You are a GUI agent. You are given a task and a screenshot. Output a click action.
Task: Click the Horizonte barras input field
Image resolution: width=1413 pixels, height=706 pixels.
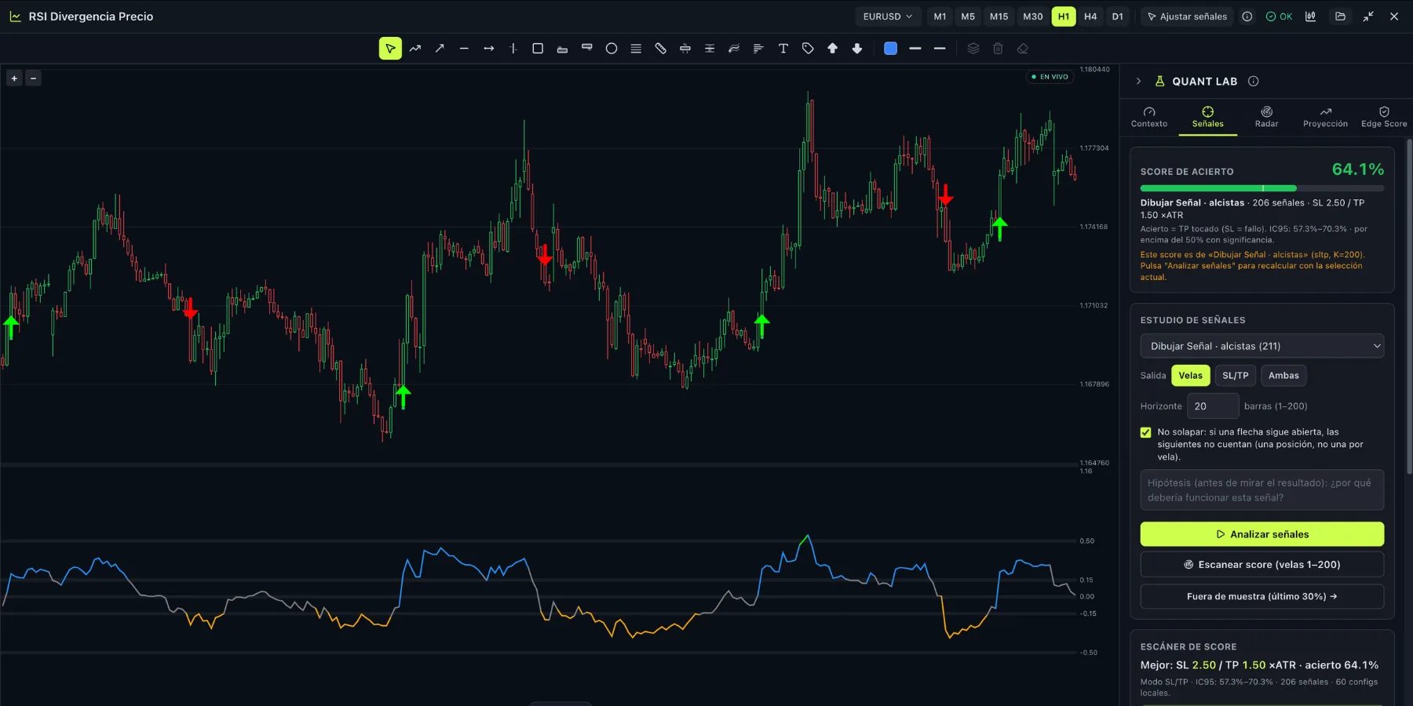coord(1213,406)
